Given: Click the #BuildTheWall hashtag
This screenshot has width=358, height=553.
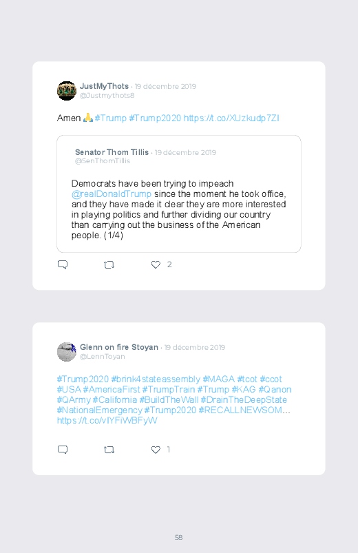Looking at the screenshot, I should [169, 400].
